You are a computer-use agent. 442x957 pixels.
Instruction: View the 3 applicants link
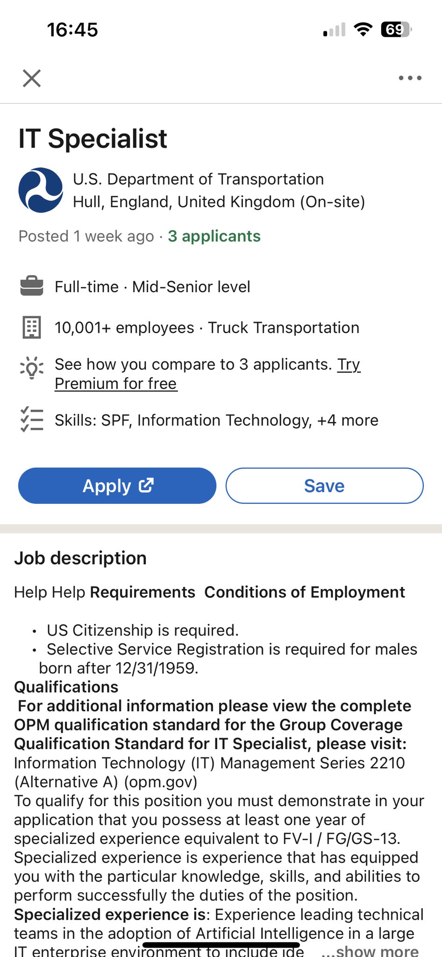(214, 236)
